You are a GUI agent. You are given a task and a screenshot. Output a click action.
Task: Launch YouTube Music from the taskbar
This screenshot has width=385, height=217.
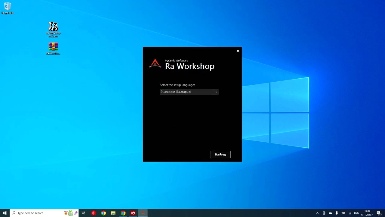[94, 213]
